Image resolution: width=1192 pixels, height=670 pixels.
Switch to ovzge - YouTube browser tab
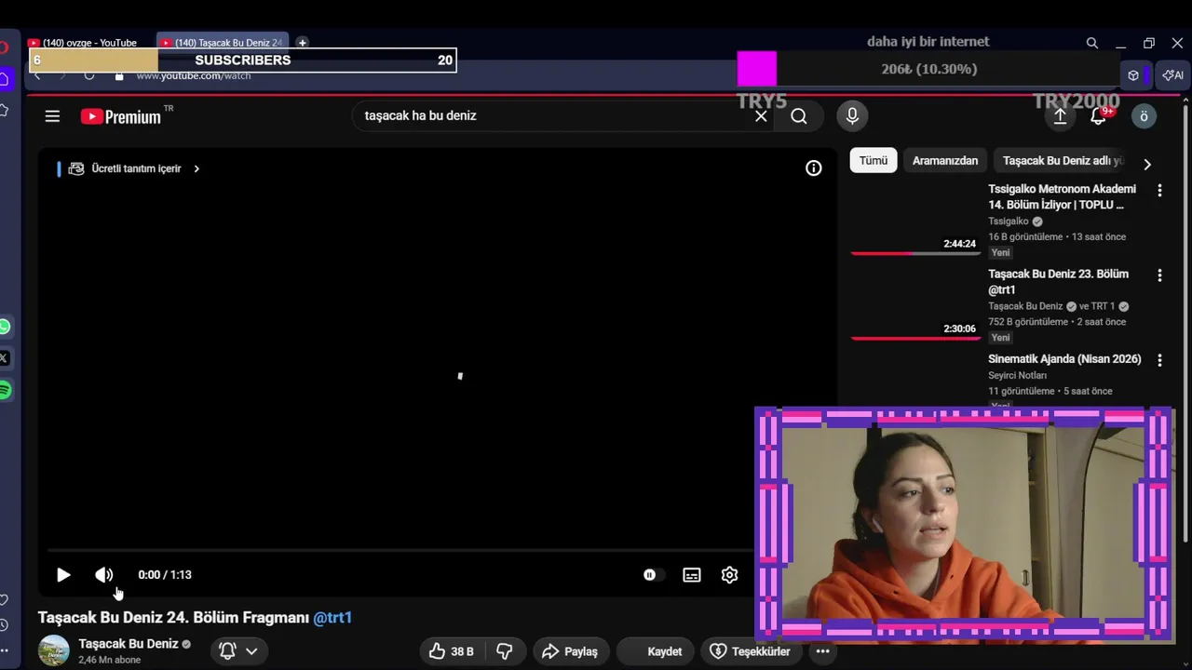[x=83, y=43]
